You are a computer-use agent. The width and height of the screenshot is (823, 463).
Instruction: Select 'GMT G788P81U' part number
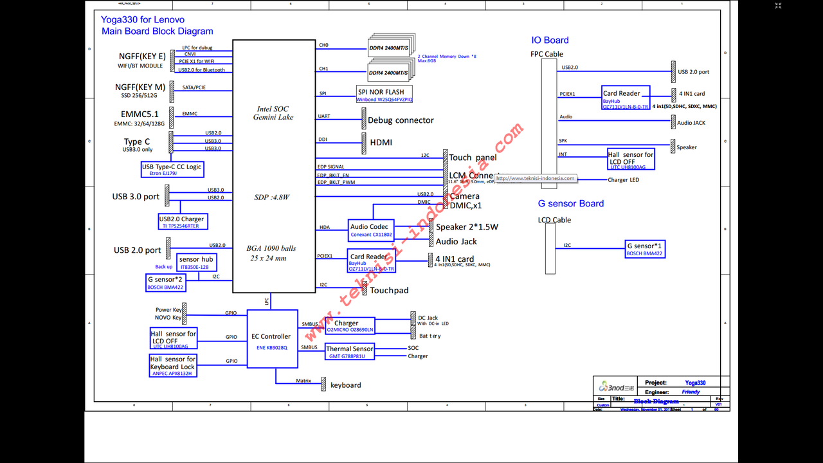(x=347, y=356)
